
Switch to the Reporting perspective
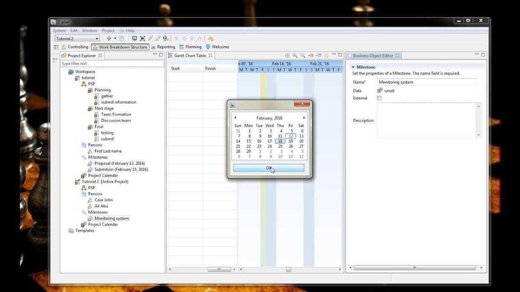(x=163, y=47)
